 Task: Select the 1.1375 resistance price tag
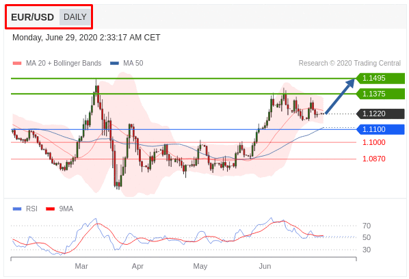[x=380, y=94]
